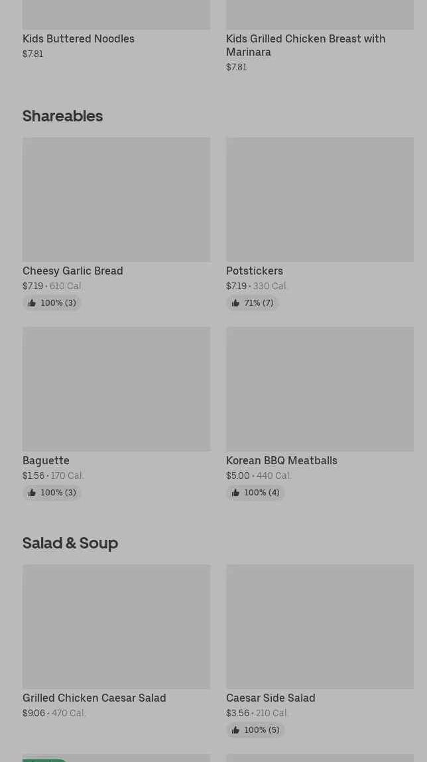Click thumbs-up icon under Caesar Side Salad
This screenshot has height=762, width=427.
(235, 730)
